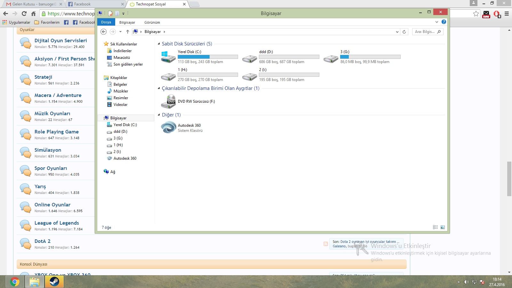Open the Uygulamalar bookmarks button in Chrome
This screenshot has height=288, width=512.
16,22
